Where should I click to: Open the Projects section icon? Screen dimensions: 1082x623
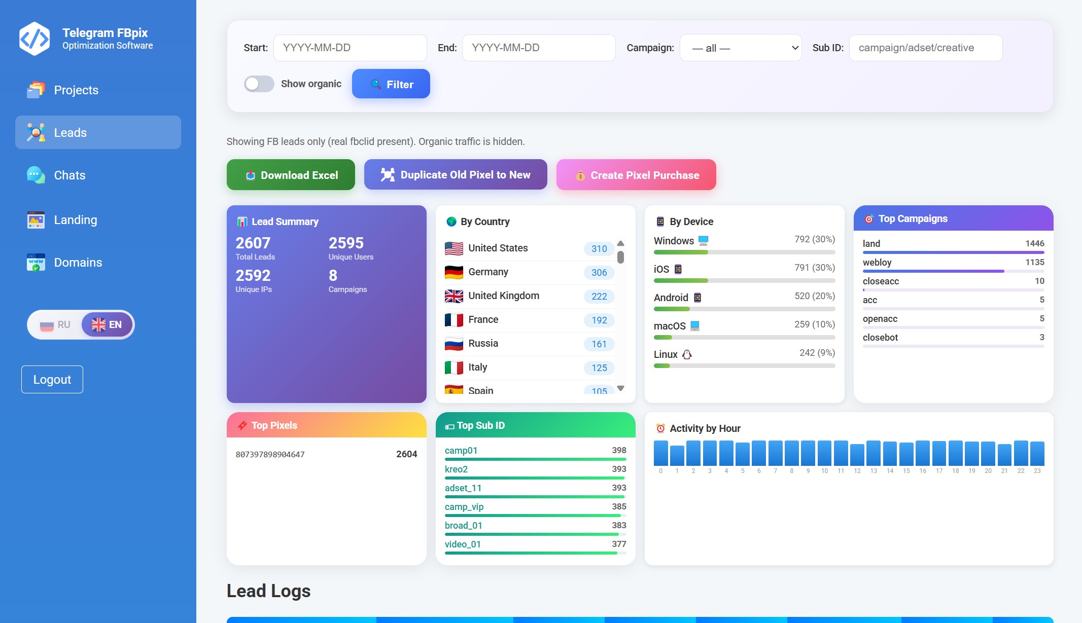36,90
